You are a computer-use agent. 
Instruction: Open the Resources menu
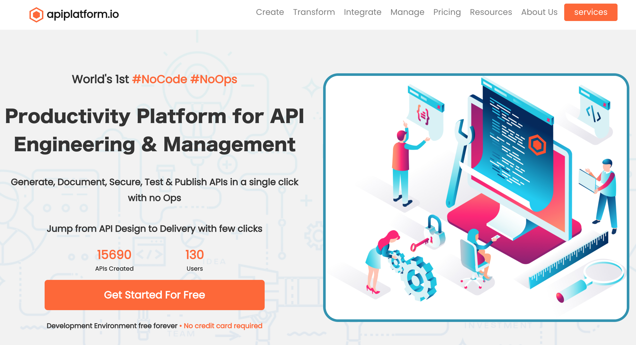491,12
